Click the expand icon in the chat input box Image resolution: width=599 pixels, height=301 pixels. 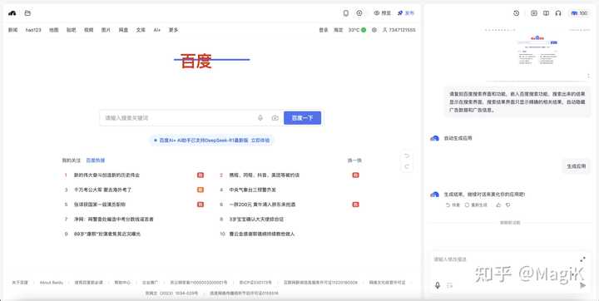(582, 259)
